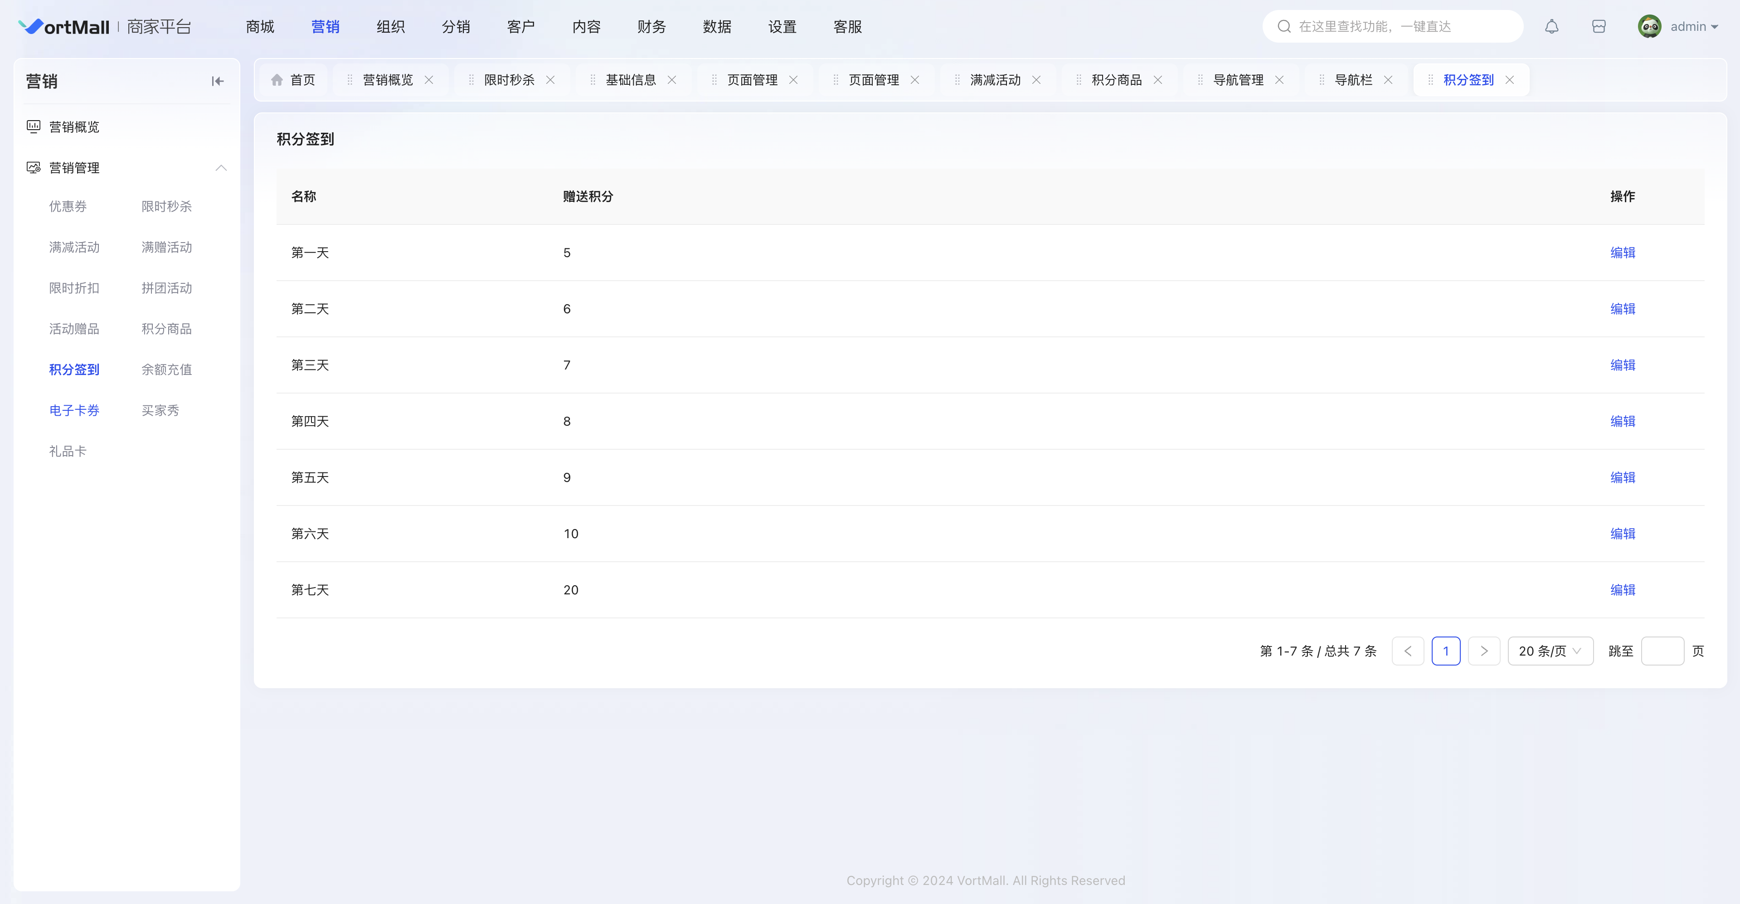Collapse the 营销管理 section chevron
Viewport: 1740px width, 904px height.
[x=221, y=168]
